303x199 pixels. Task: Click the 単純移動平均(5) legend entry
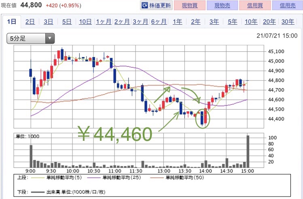56,178
